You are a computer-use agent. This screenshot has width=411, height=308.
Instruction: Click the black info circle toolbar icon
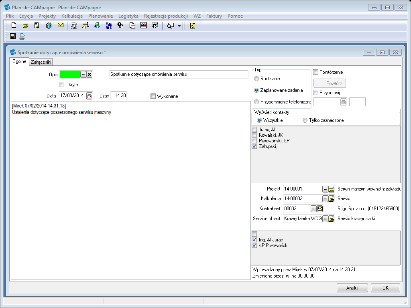[120, 25]
